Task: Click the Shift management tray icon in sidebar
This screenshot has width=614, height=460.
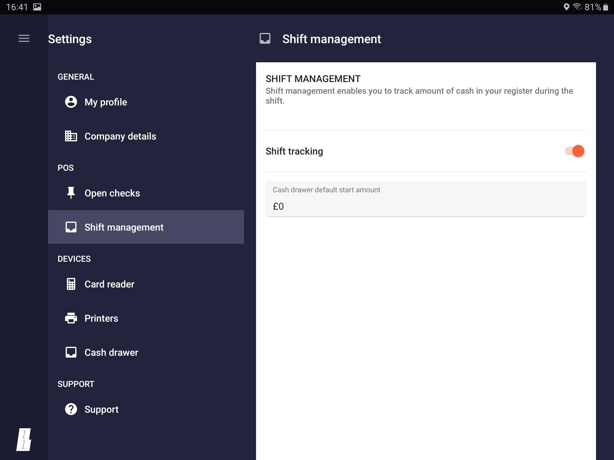Action: pos(71,227)
